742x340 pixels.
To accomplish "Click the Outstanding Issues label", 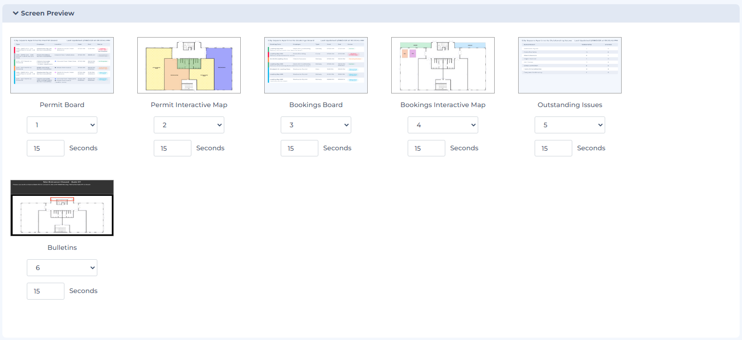I will (x=570, y=105).
